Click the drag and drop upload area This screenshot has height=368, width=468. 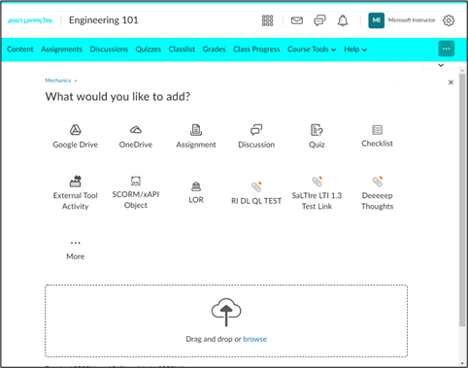(226, 321)
